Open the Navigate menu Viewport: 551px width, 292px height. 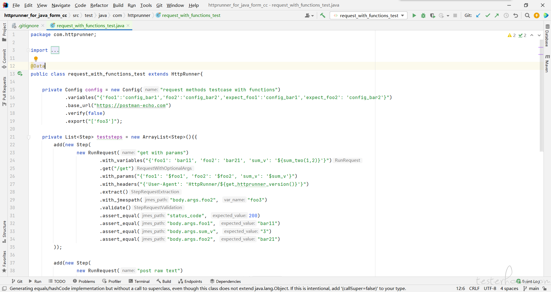[x=61, y=5]
